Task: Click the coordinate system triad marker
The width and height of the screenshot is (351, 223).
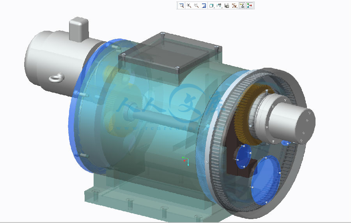Action: coord(186,160)
